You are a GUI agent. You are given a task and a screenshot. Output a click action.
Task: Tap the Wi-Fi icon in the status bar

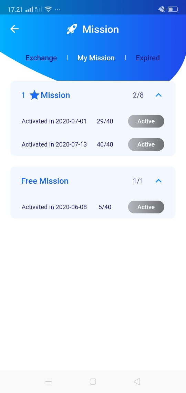48,10
